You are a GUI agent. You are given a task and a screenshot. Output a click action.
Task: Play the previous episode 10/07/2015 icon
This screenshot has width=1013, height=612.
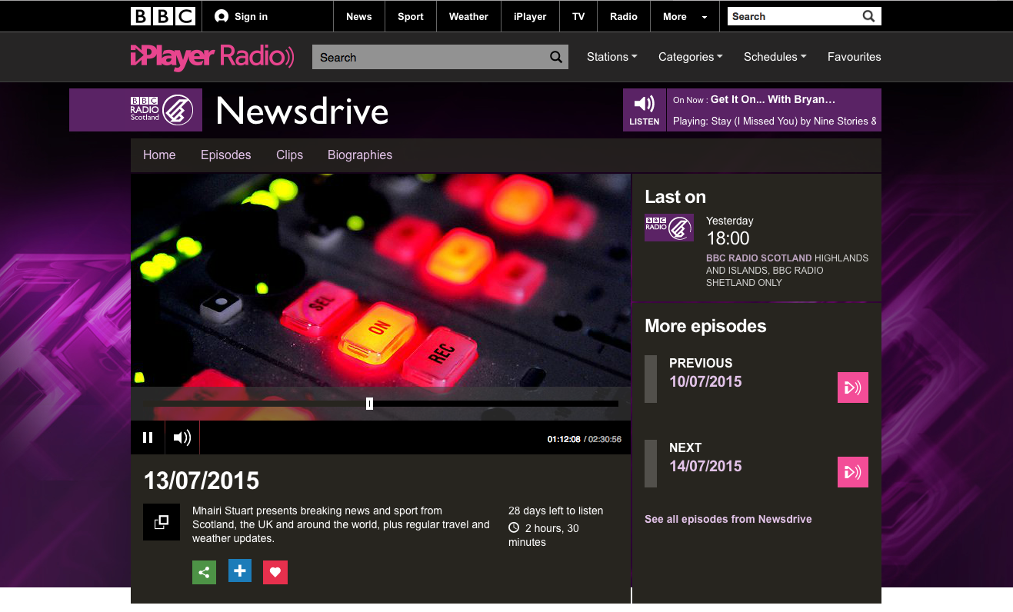[853, 387]
